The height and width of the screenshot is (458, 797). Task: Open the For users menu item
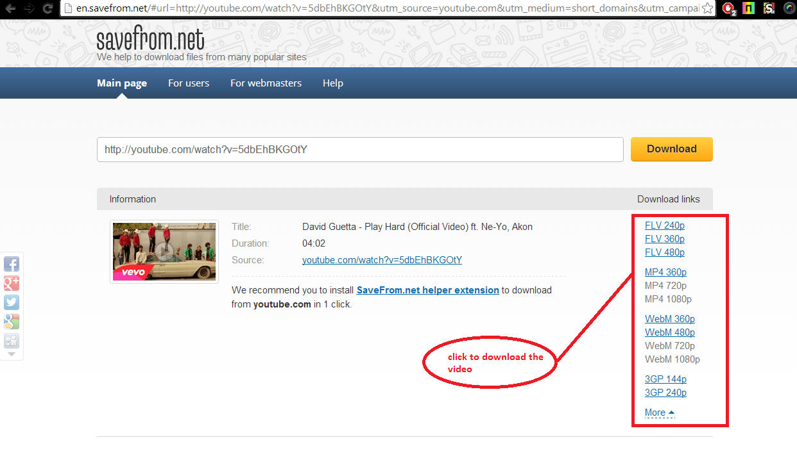tap(189, 83)
